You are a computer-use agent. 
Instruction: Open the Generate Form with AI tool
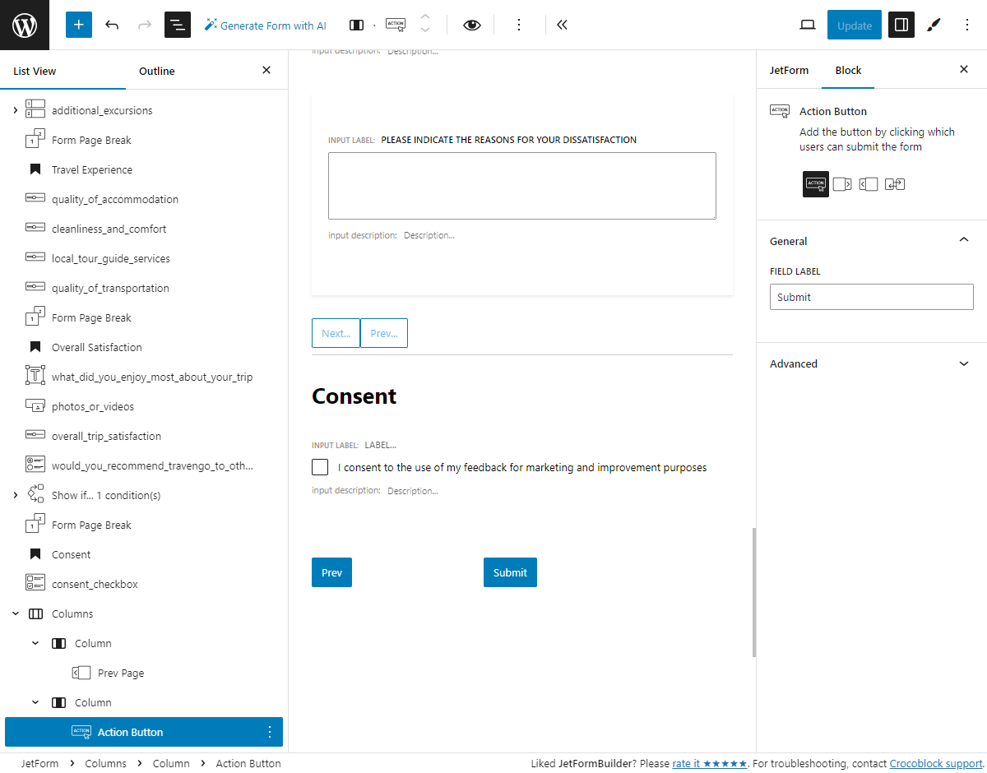pos(265,25)
